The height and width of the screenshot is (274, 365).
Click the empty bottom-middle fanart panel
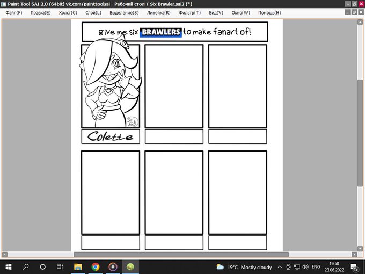pos(174,192)
